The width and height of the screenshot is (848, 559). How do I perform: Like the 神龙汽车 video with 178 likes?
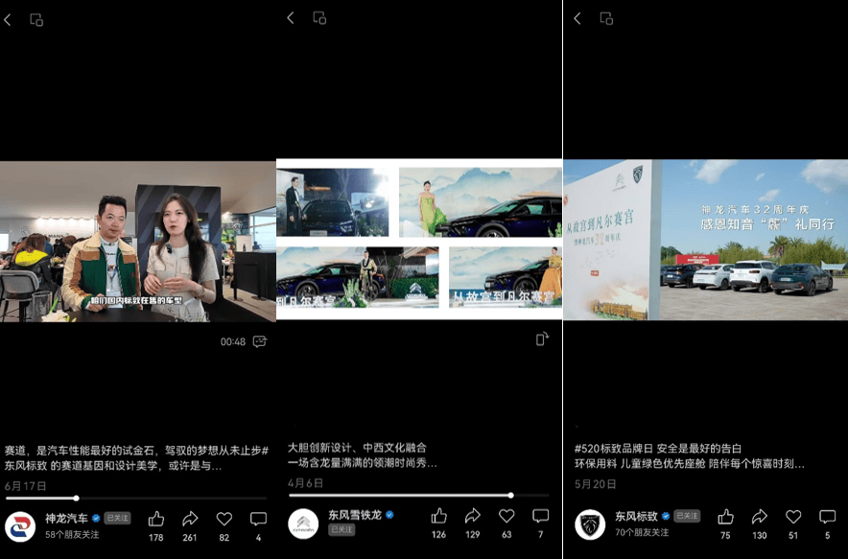tap(156, 519)
